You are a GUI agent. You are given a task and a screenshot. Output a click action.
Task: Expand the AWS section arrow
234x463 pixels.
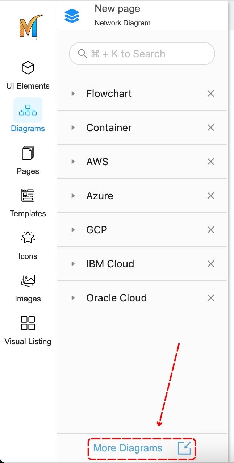(73, 162)
